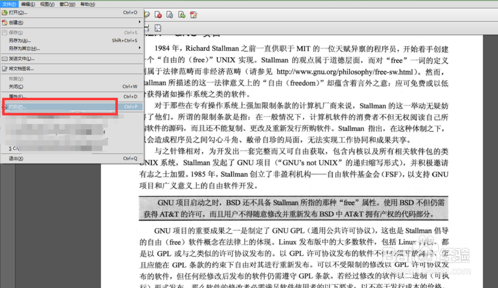Open the 窗口(W) menu

click(67, 4)
